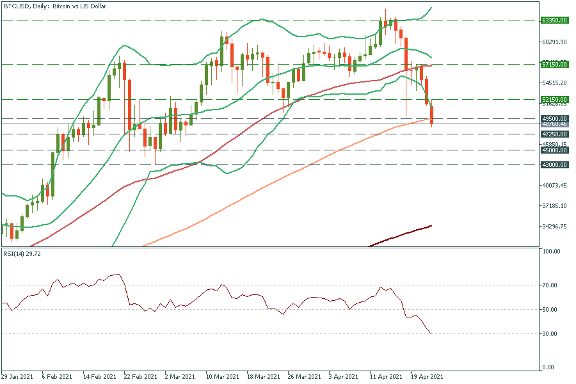
Task: Click the 40073.45 price axis value
Action: tap(555, 185)
